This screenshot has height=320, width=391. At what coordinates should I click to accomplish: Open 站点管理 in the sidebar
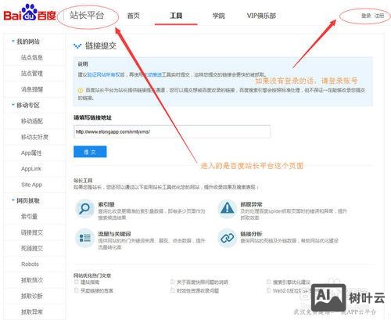click(32, 74)
